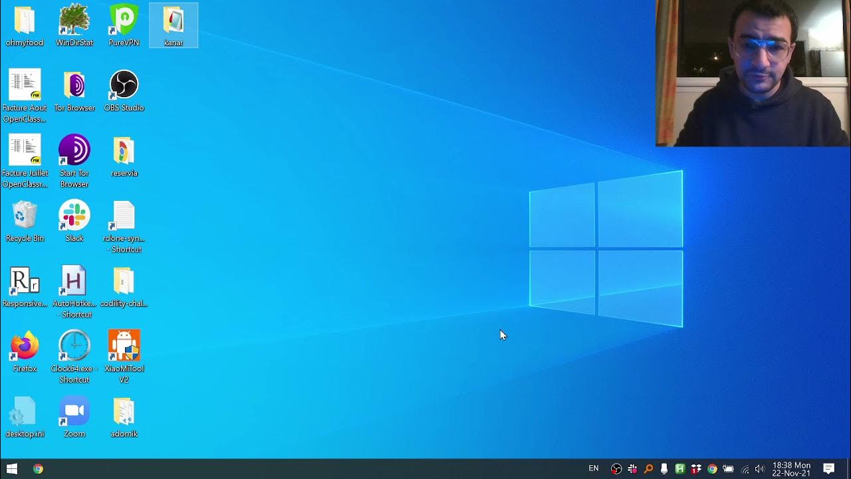Open the Wi-Fi network tray icon
This screenshot has width=851, height=479.
[745, 469]
